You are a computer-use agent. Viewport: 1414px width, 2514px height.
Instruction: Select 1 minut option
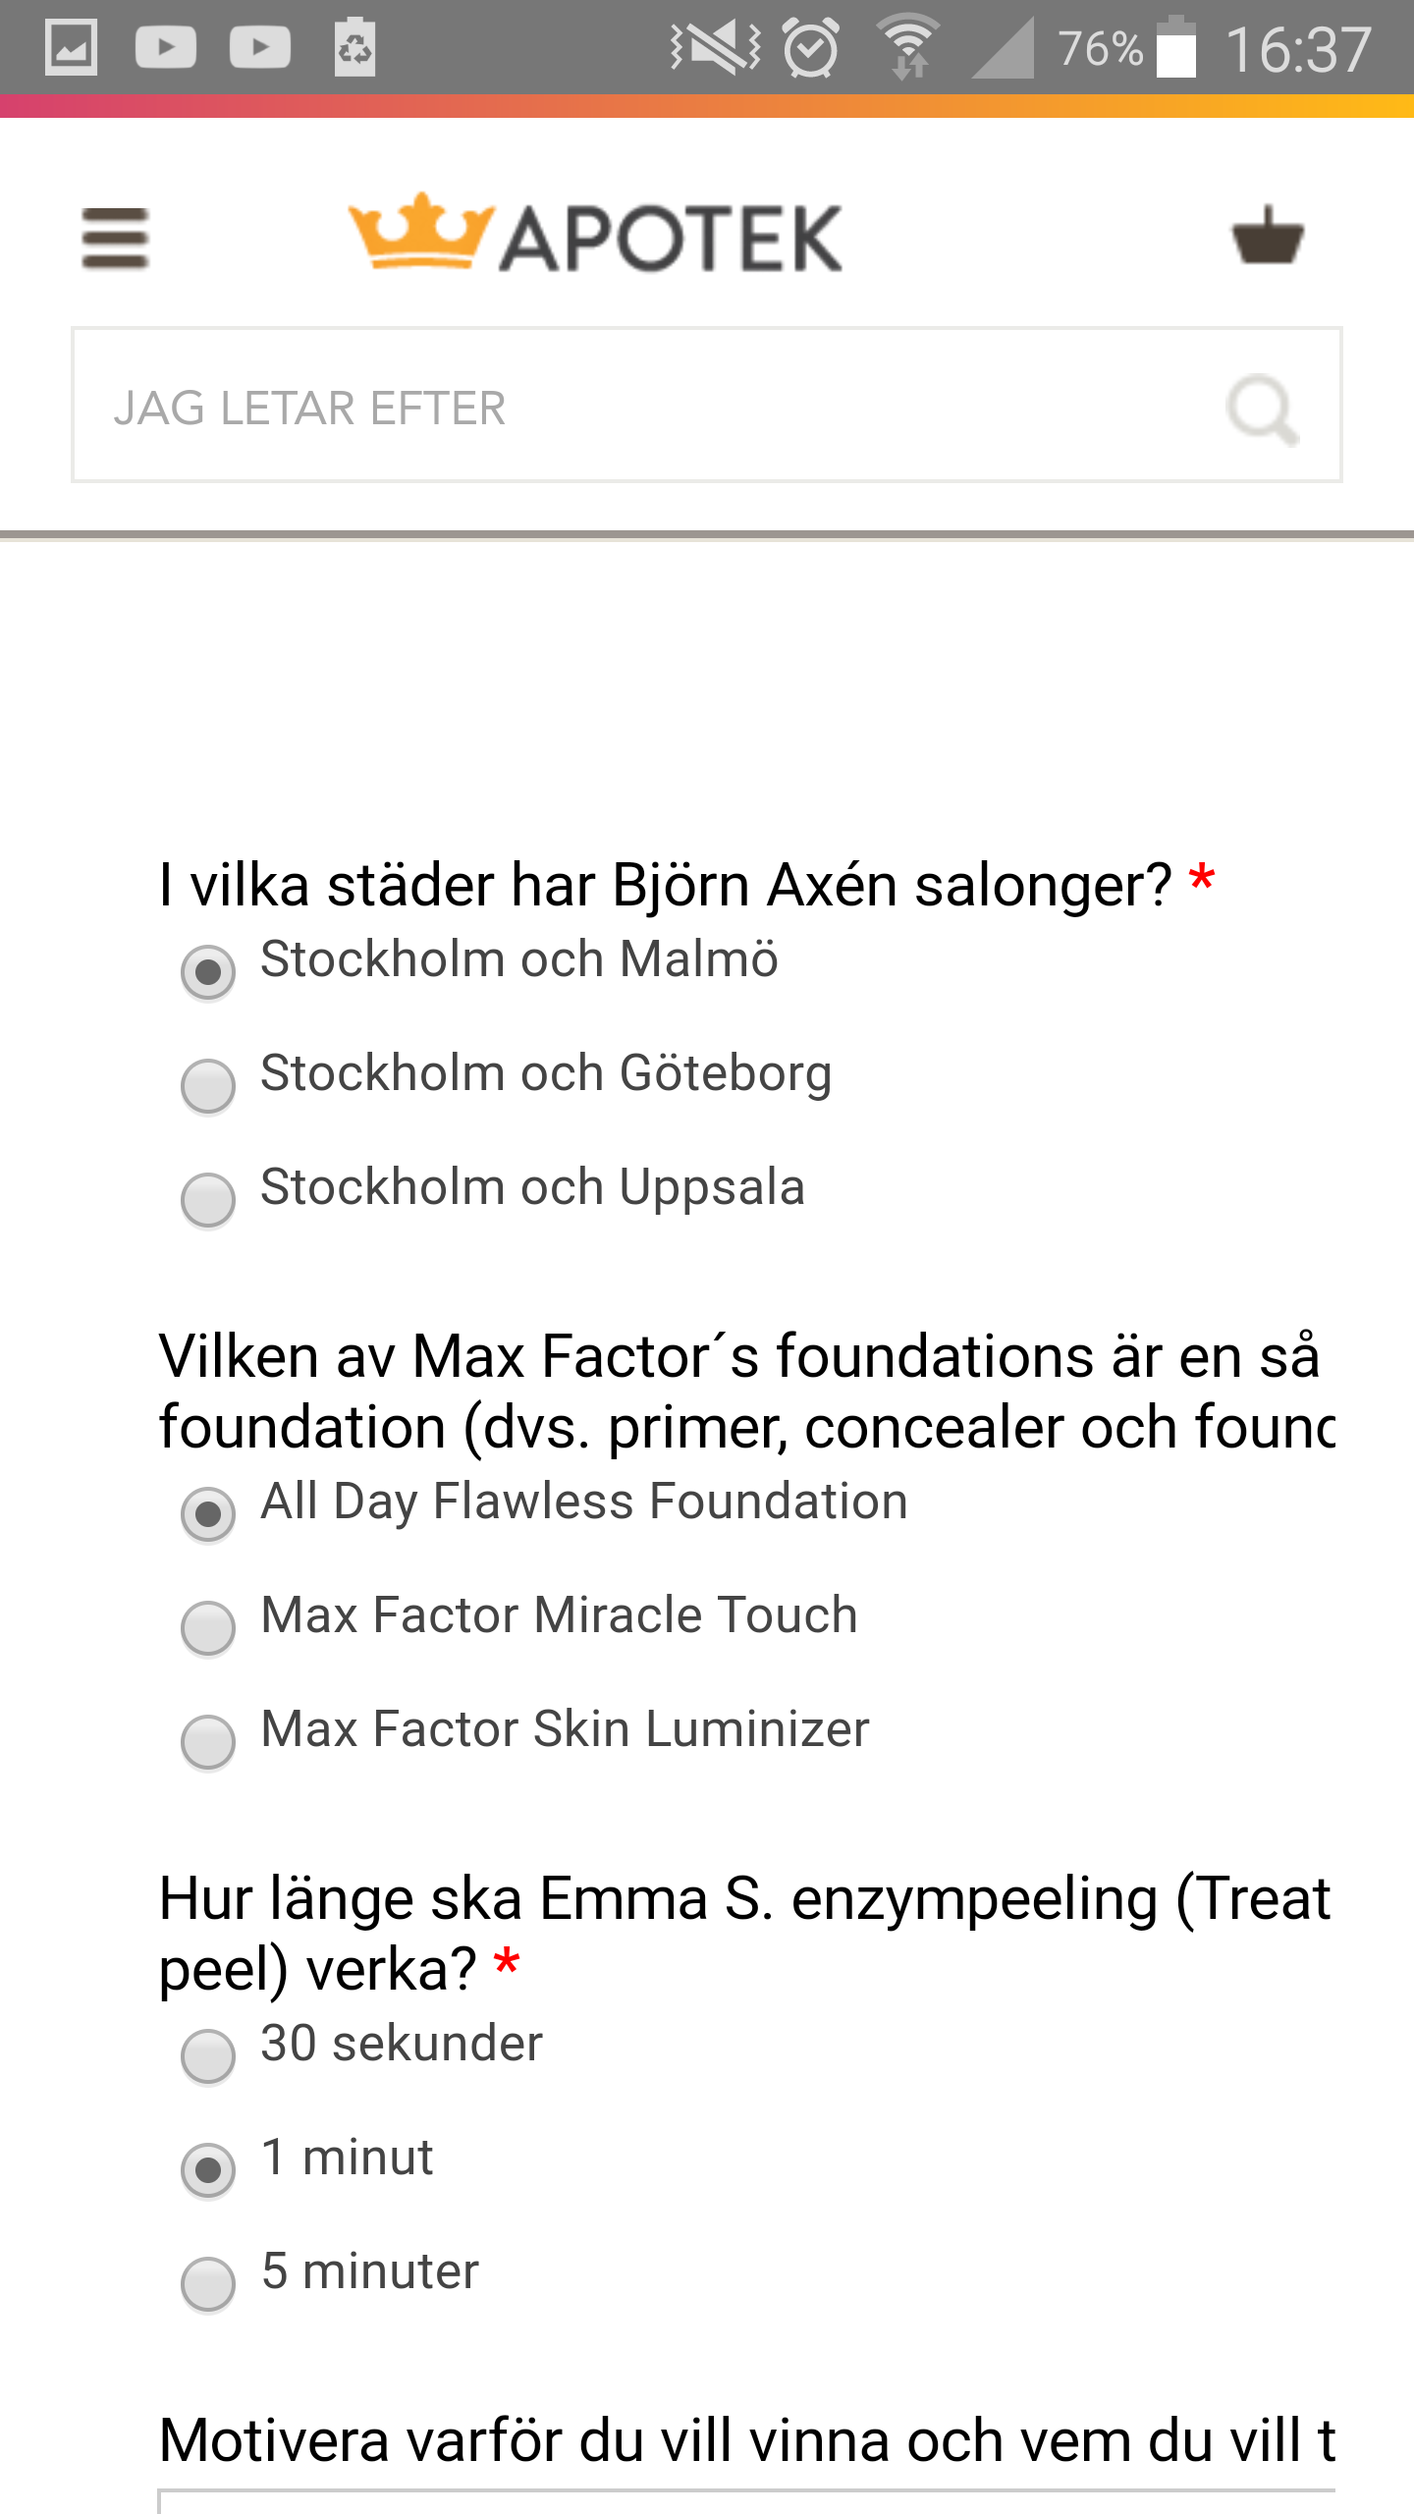pyautogui.click(x=208, y=2170)
